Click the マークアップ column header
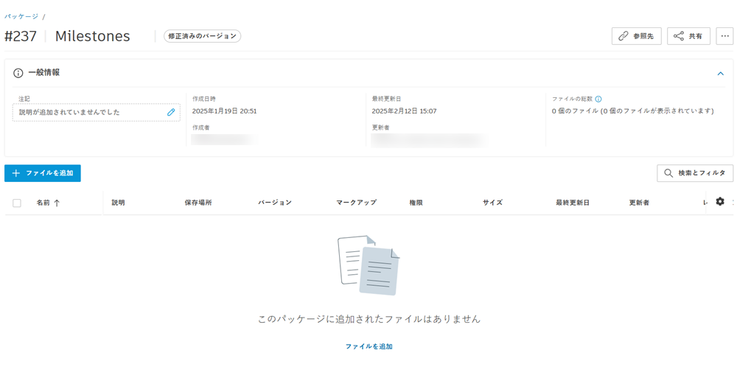 pyautogui.click(x=356, y=203)
